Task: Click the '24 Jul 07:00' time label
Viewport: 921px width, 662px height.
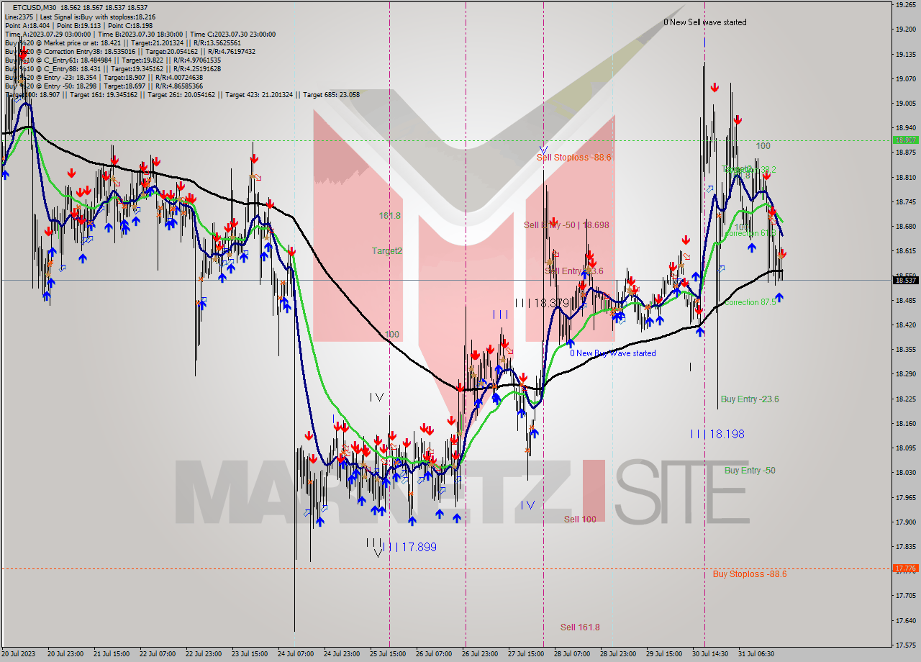Action: [296, 654]
